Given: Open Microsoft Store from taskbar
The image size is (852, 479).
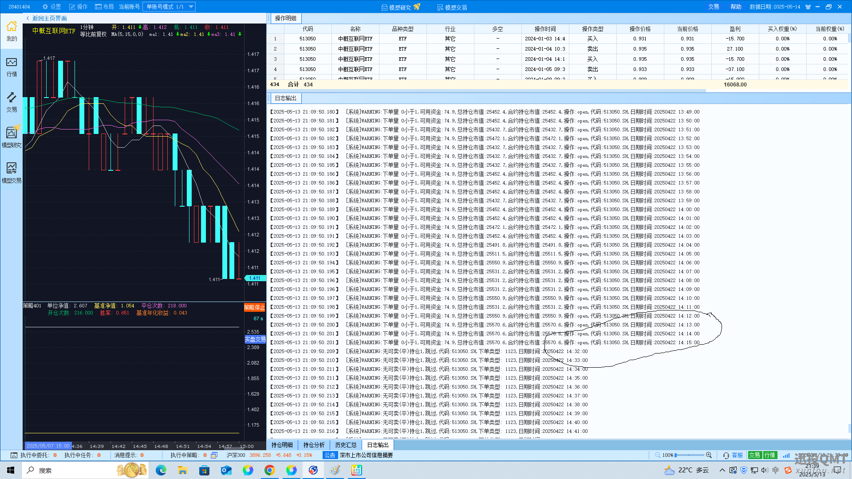Looking at the screenshot, I should [x=204, y=470].
